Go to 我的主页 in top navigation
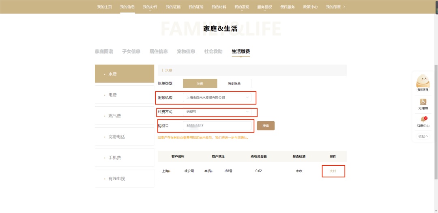The image size is (438, 213). coord(105,7)
